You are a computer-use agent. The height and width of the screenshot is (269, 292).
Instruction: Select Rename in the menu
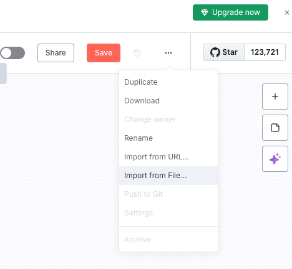[x=168, y=138]
